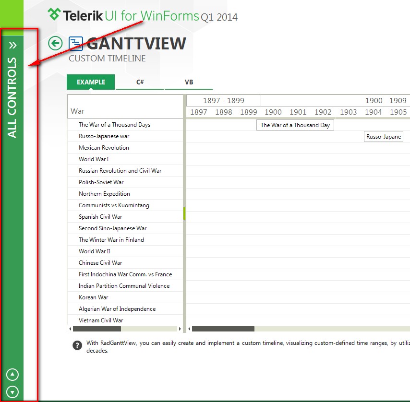The height and width of the screenshot is (402, 410).
Task: Click the 1903 year header cell
Action: [348, 112]
